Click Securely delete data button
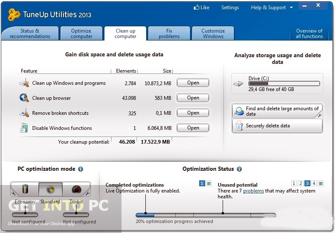 [277, 126]
